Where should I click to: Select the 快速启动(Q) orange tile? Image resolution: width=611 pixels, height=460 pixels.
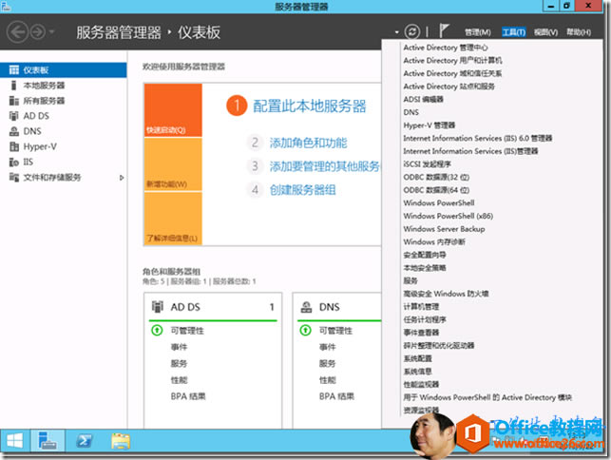click(173, 110)
